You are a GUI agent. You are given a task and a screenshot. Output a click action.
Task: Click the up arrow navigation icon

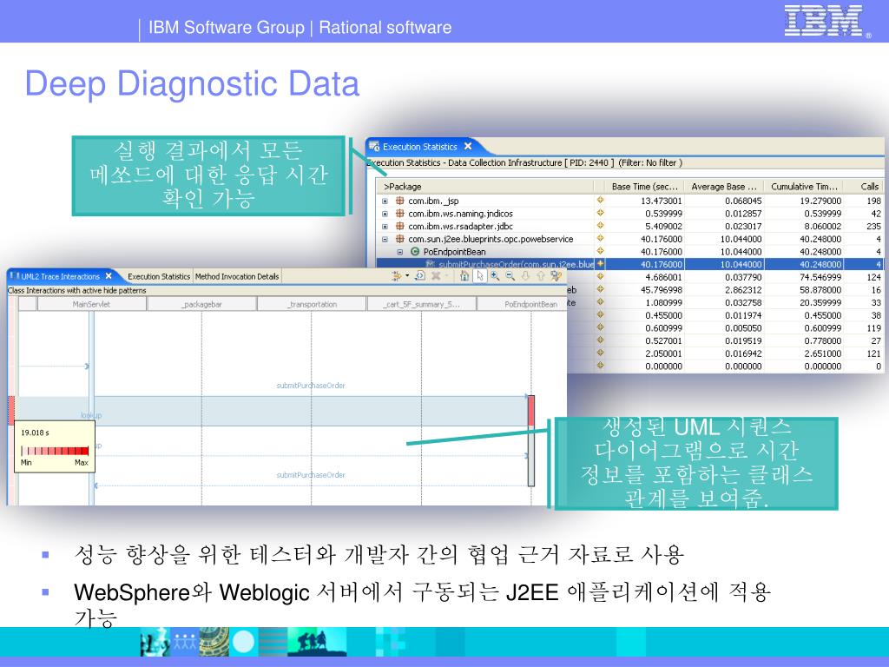tap(540, 275)
